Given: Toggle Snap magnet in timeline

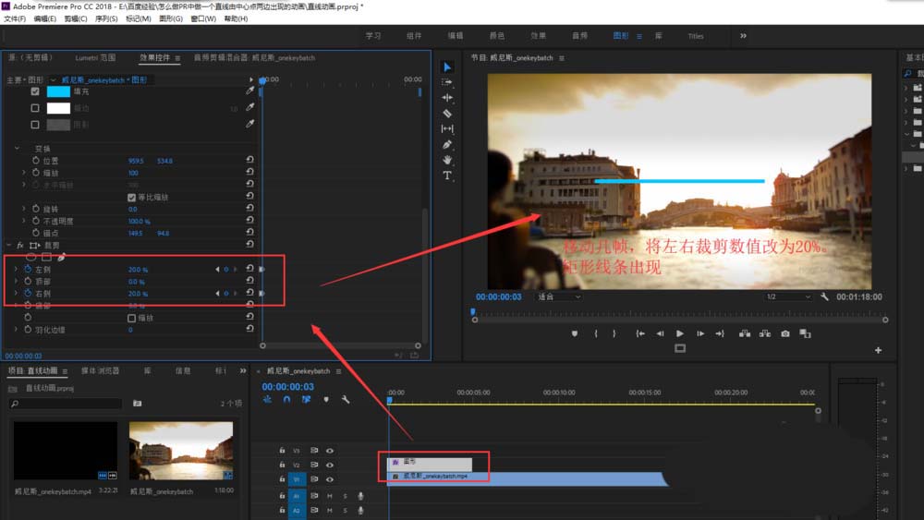Looking at the screenshot, I should pos(286,399).
